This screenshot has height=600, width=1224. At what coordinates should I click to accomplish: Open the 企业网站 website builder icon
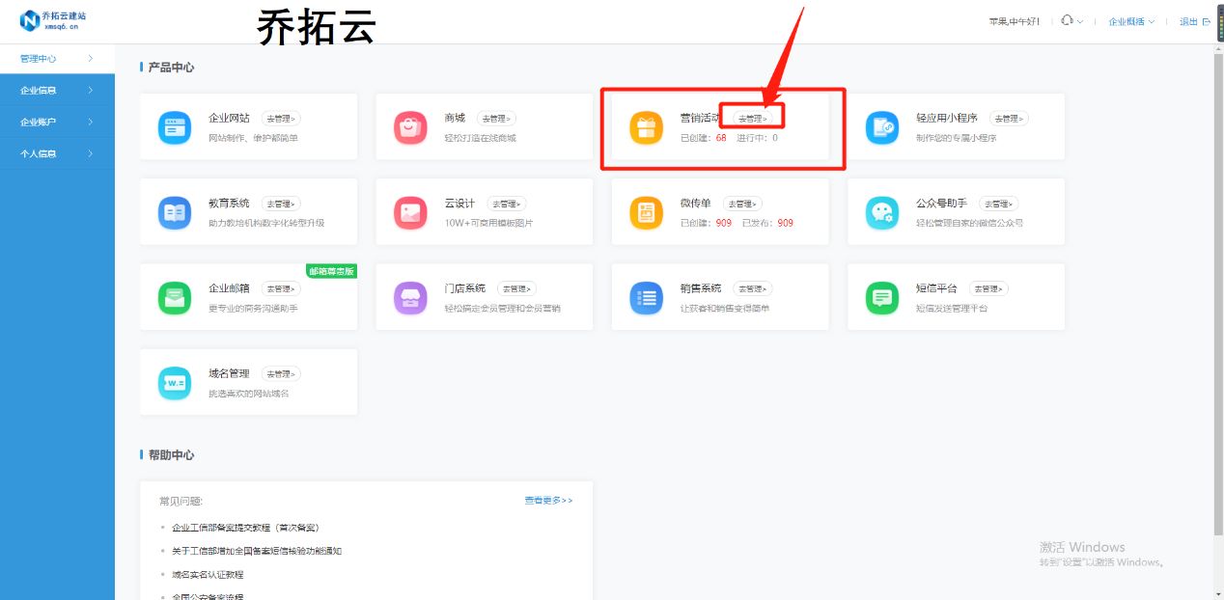point(175,126)
